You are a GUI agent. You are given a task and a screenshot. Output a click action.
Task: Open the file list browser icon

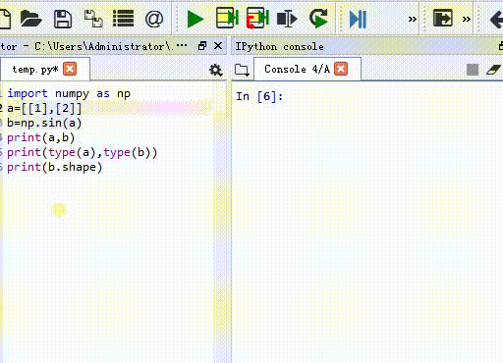pyautogui.click(x=123, y=19)
